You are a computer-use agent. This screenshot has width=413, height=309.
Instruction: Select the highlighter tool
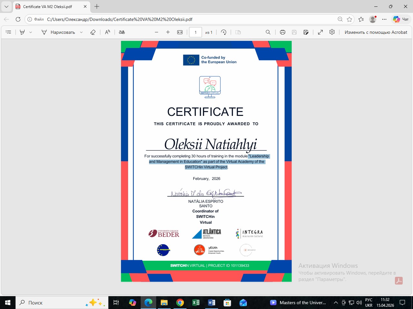22,32
